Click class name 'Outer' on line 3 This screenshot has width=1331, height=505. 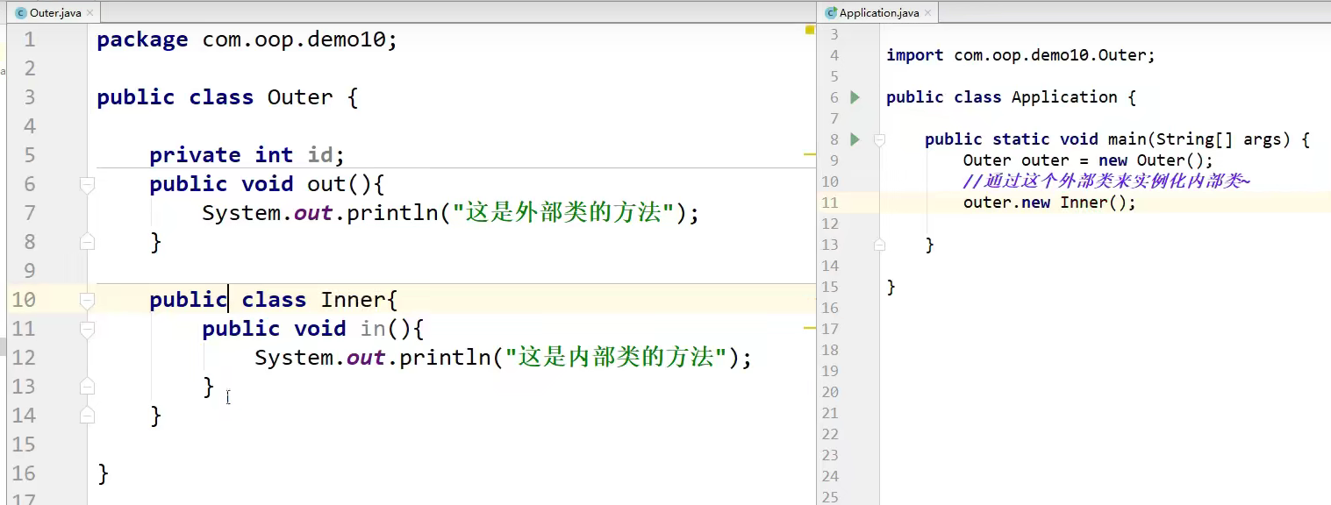(299, 97)
